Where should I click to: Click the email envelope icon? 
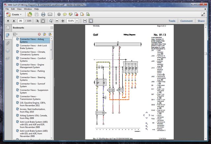tap(50, 14)
